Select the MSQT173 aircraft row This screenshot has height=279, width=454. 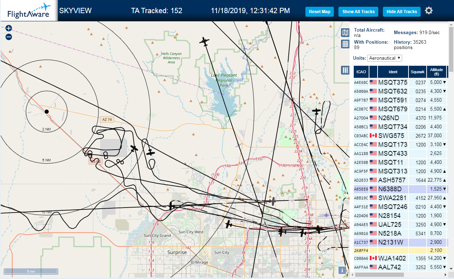[x=400, y=144]
